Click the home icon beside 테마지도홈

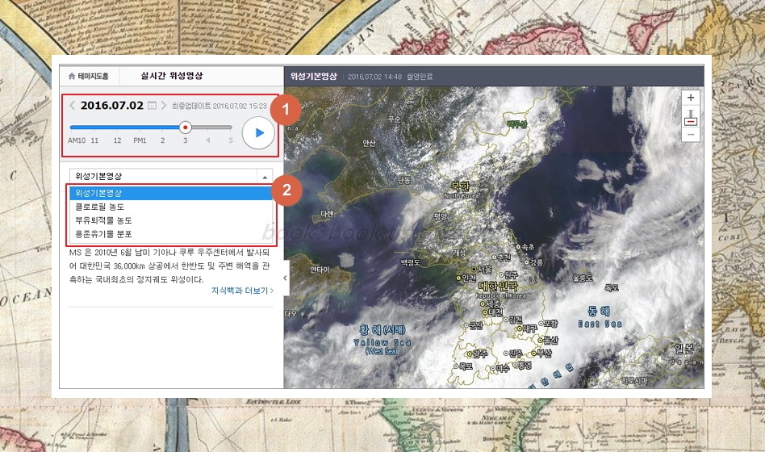(72, 76)
